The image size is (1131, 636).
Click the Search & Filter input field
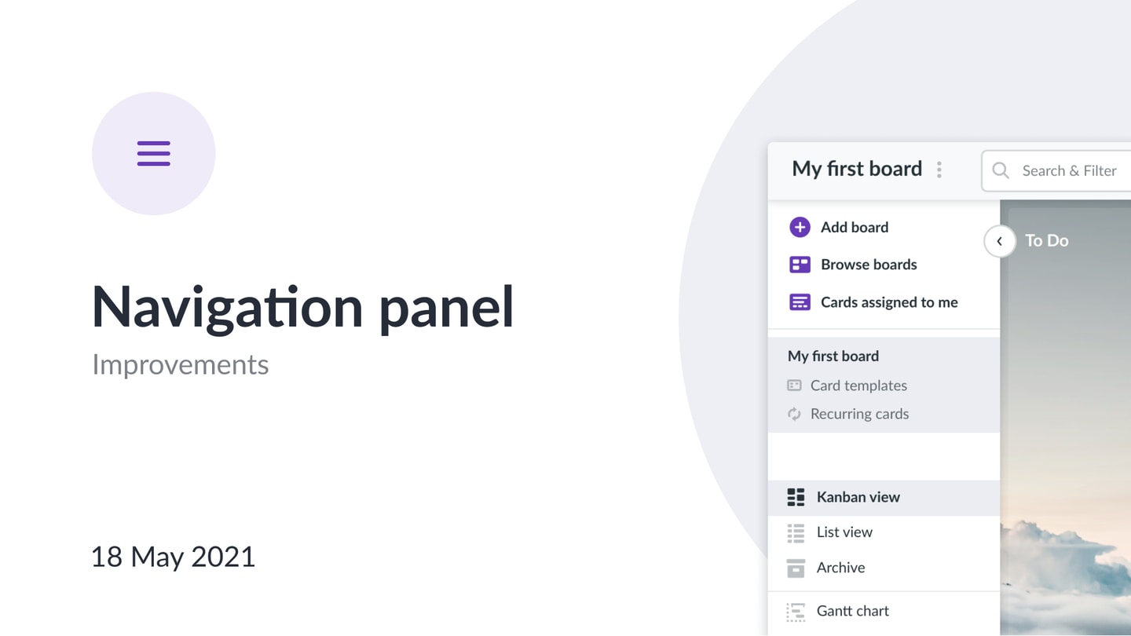click(x=1056, y=170)
